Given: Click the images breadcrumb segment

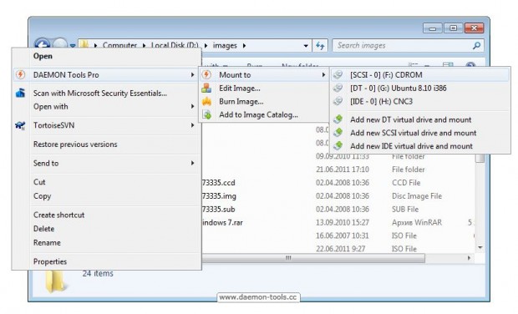Looking at the screenshot, I should tap(225, 46).
